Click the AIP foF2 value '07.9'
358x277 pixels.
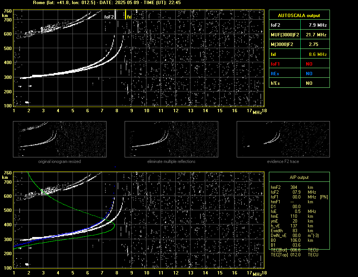pyautogui.click(x=297, y=192)
